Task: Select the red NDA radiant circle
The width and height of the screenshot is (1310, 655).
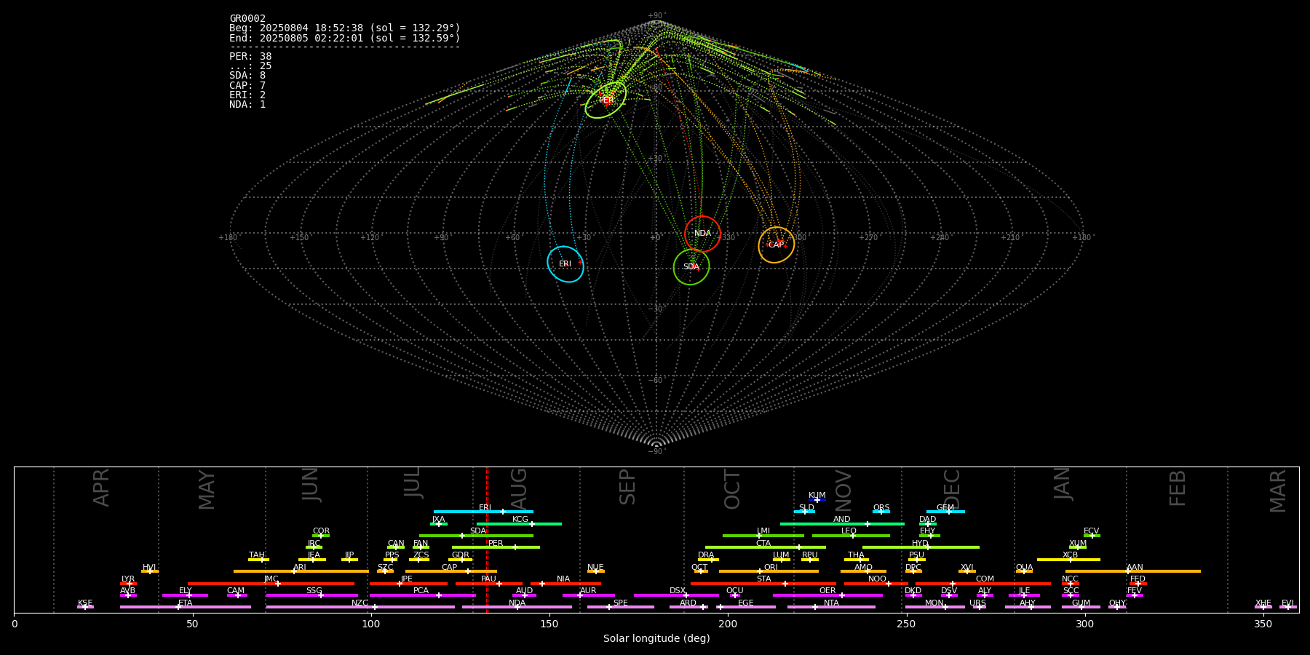Action: [702, 234]
